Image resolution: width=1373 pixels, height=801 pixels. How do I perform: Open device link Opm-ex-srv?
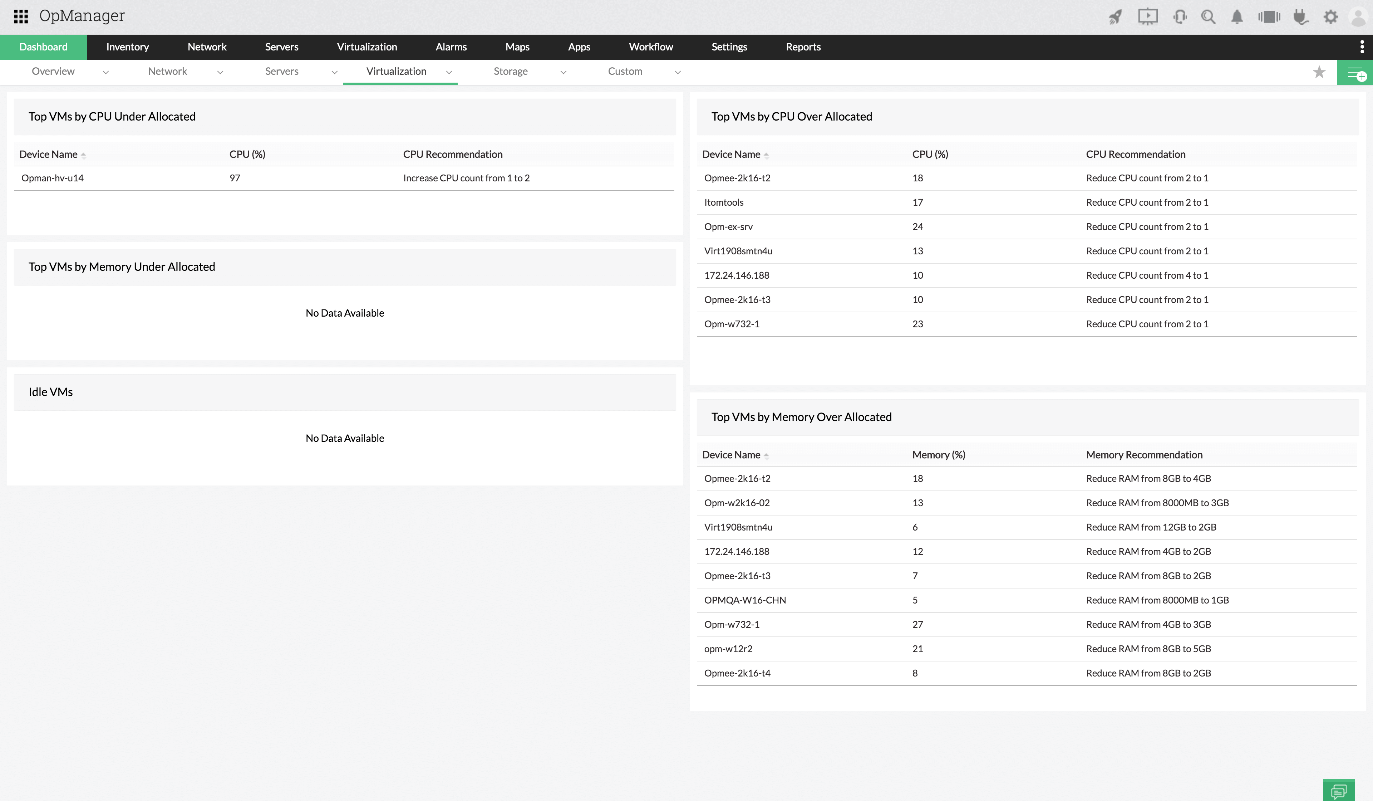pos(728,227)
